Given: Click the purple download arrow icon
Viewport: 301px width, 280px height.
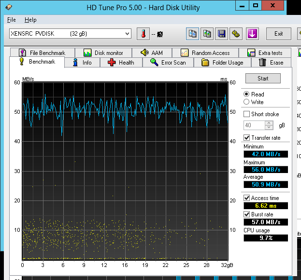Looking at the screenshot, I should click(x=252, y=34).
